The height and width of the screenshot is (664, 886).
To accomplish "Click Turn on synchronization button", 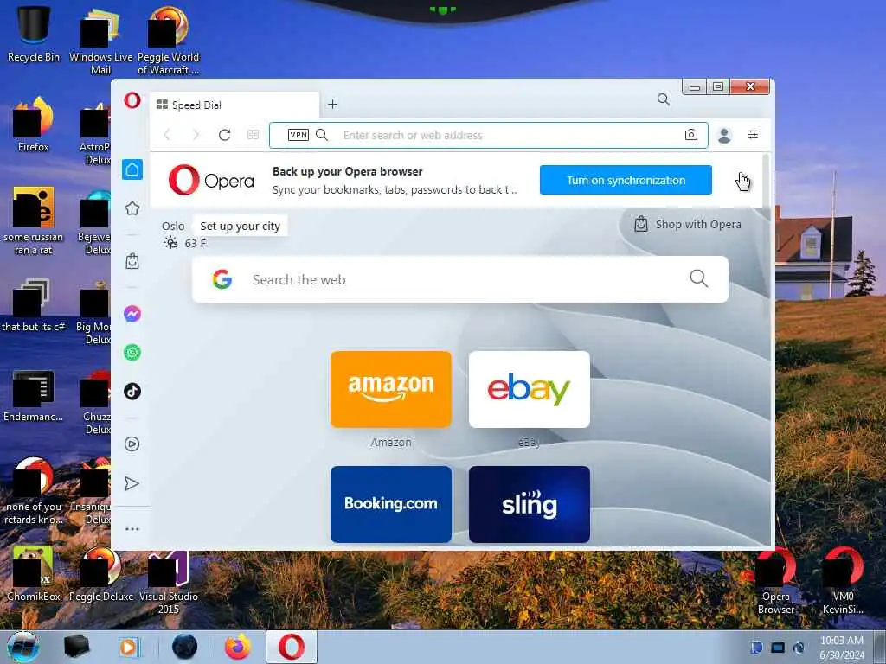I will pyautogui.click(x=626, y=180).
